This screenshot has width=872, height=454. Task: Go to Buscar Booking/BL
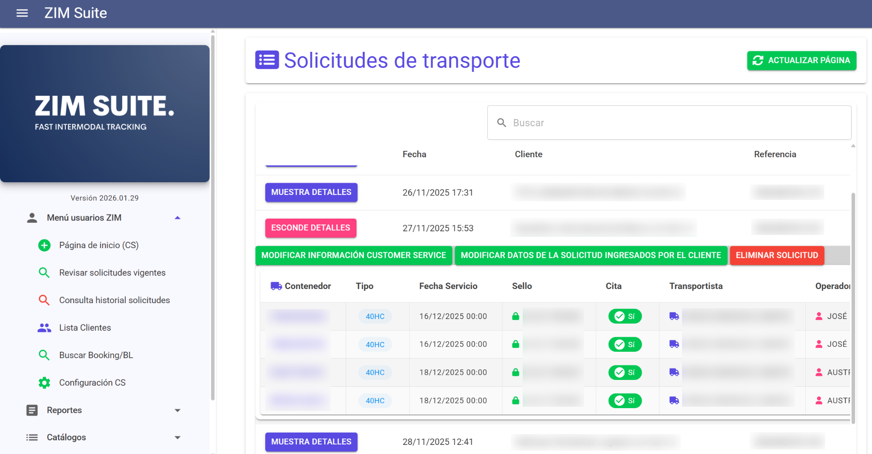click(96, 355)
